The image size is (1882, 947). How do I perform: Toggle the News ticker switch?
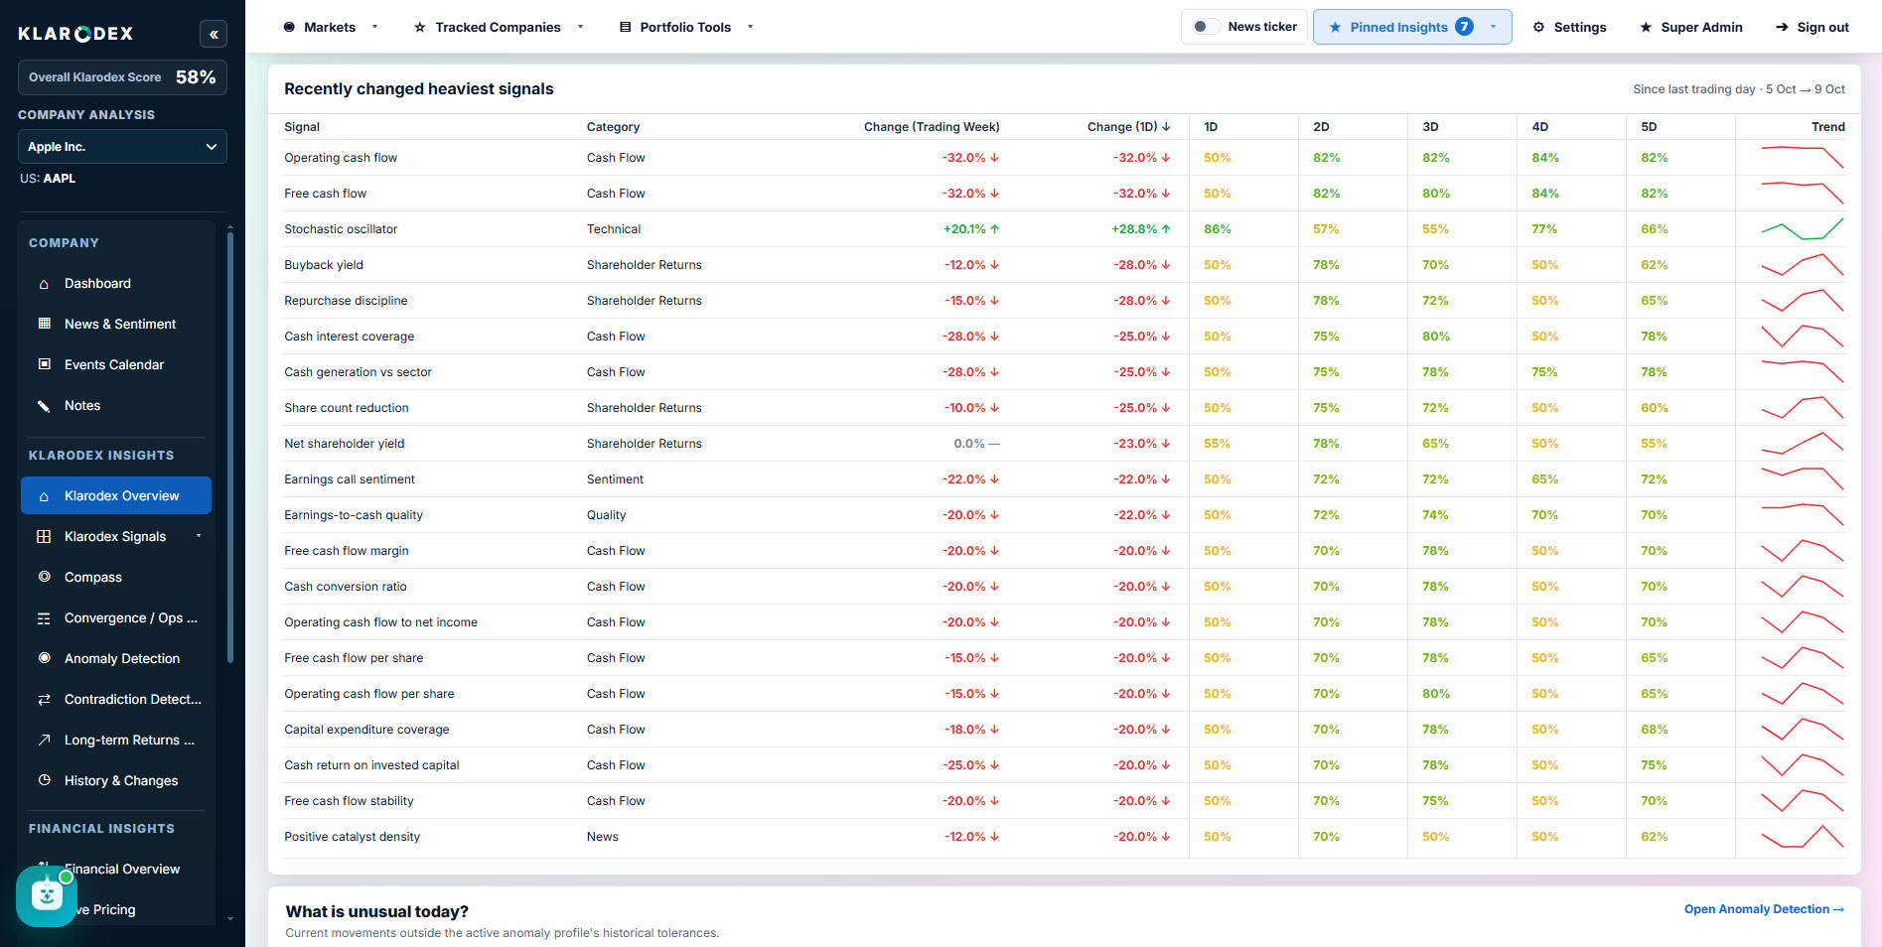pyautogui.click(x=1206, y=27)
